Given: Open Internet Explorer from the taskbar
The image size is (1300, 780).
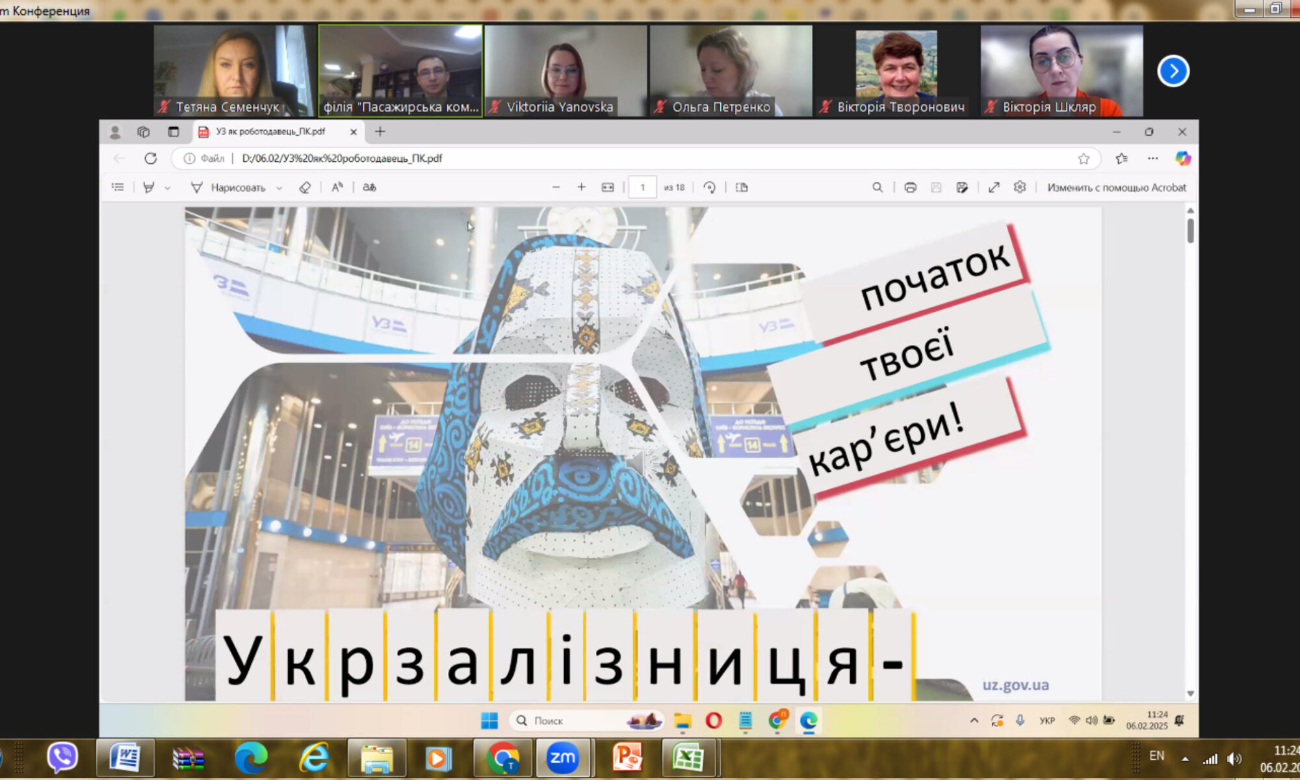Looking at the screenshot, I should pos(313,757).
